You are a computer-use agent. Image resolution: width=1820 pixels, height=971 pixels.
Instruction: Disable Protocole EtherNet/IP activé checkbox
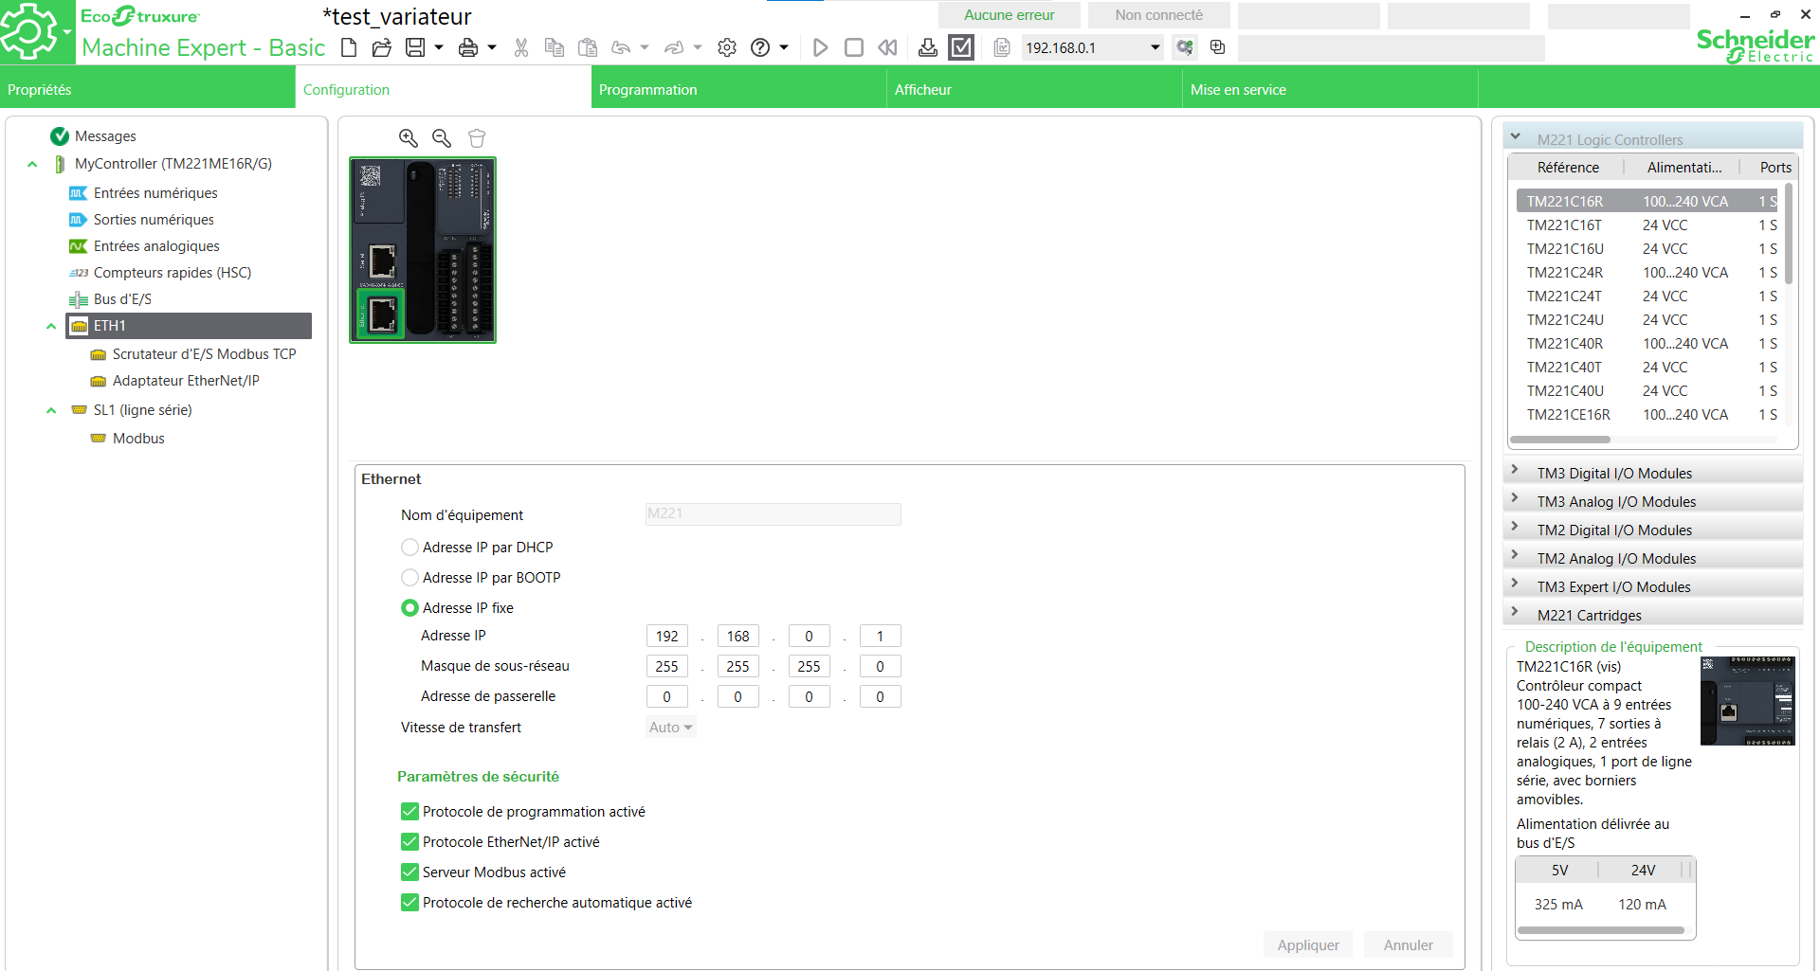410,842
